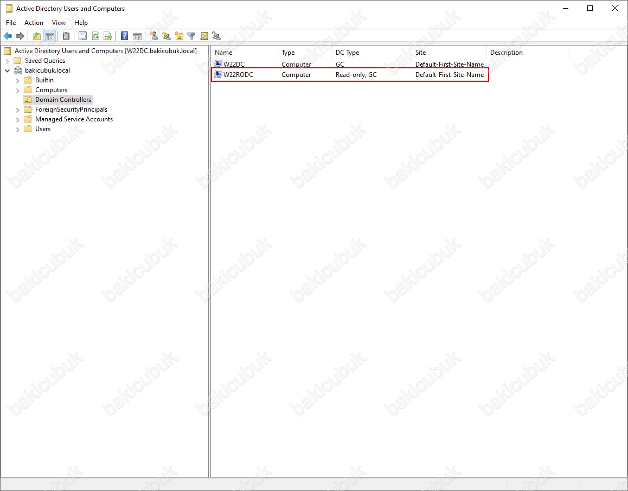Collapse the bakicubuk.local domain node
The image size is (628, 491).
pos(7,70)
